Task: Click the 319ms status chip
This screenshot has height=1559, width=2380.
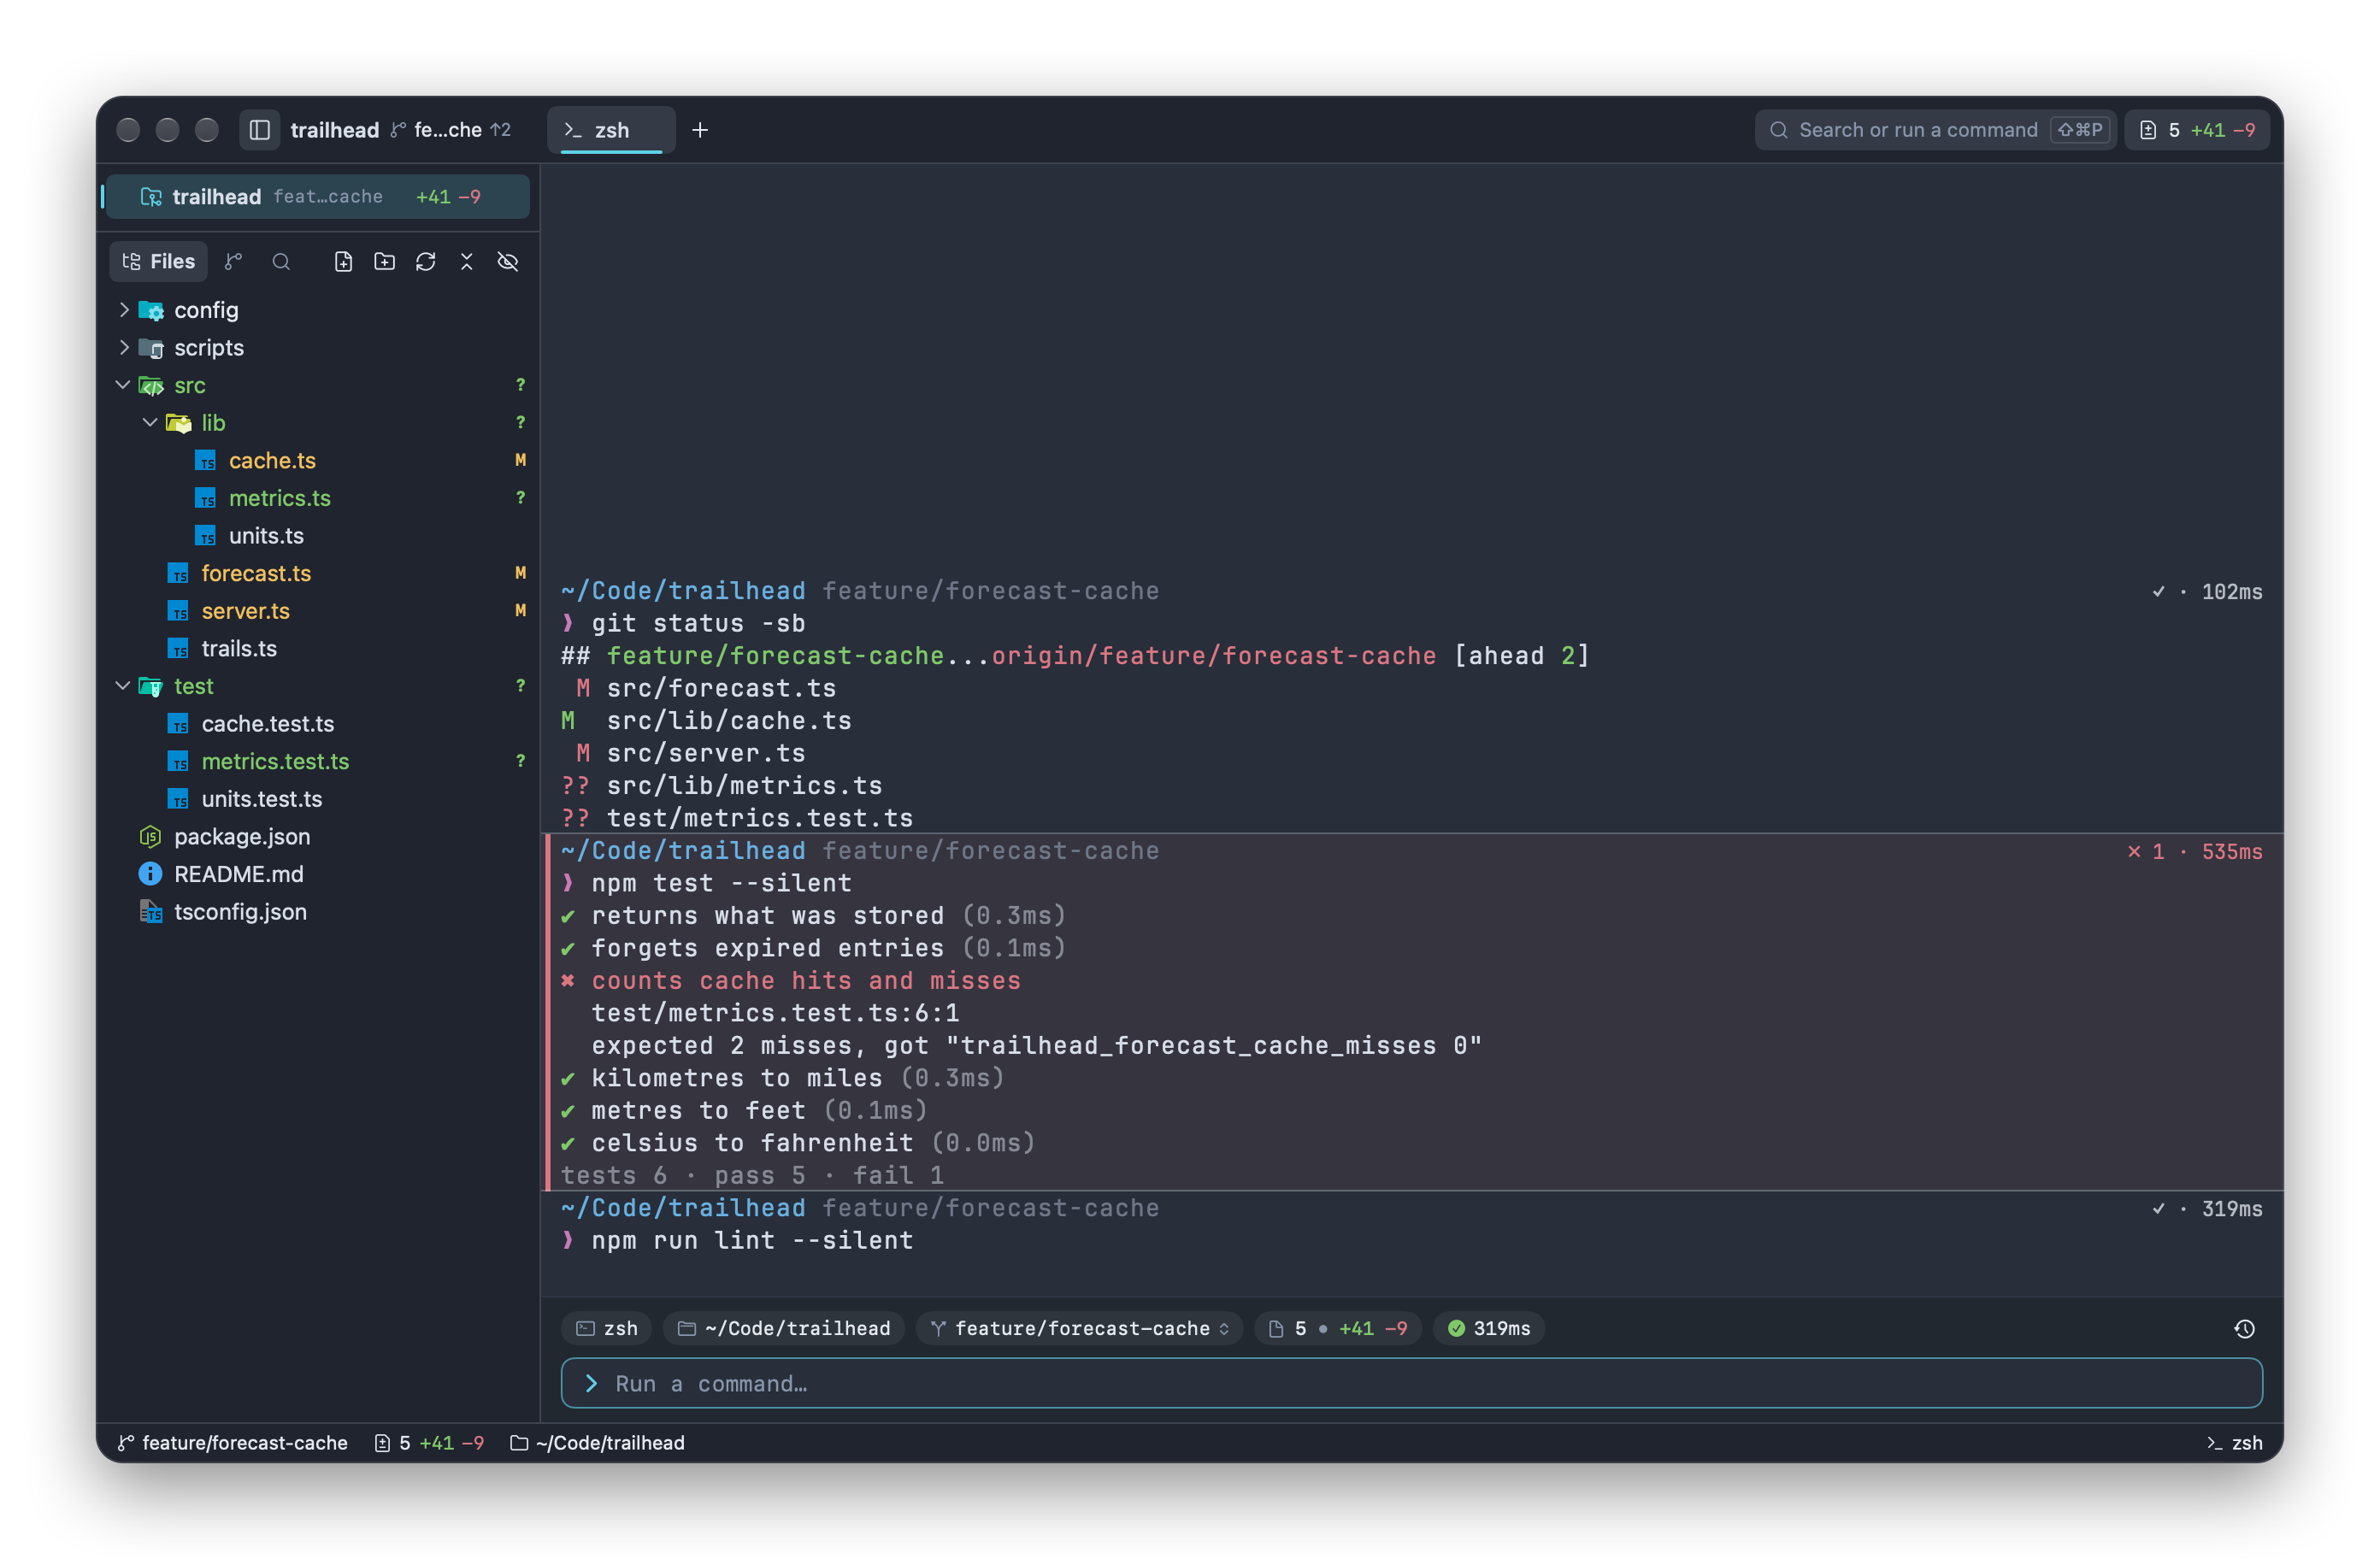Action: (x=1489, y=1328)
